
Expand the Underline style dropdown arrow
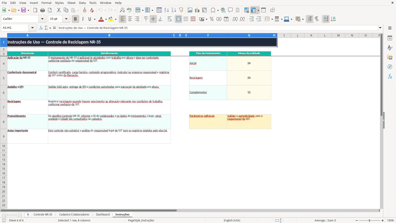94,19
